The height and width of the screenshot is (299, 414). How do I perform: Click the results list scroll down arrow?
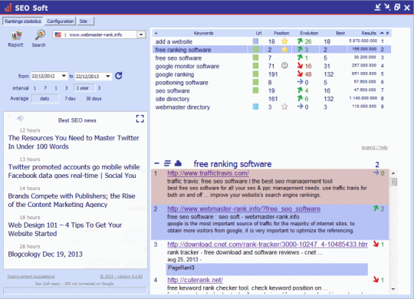click(393, 289)
